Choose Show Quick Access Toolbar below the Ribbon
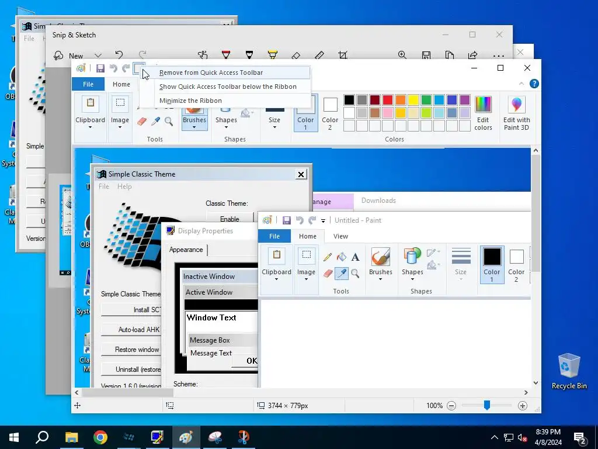This screenshot has height=449, width=598. click(x=225, y=87)
